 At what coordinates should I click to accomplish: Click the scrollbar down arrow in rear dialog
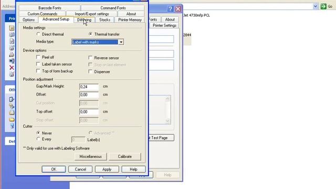167,121
